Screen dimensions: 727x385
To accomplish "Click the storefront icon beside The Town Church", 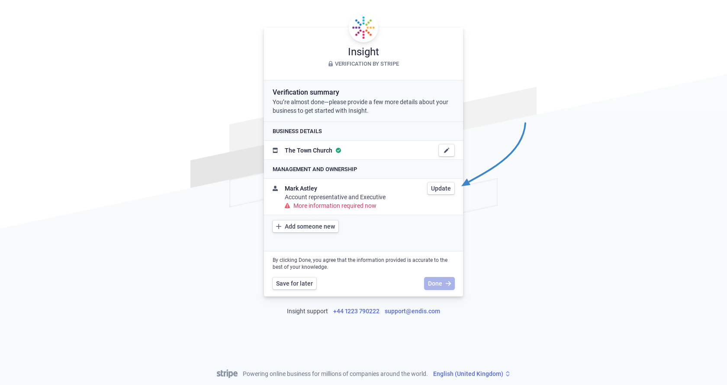I will tap(275, 150).
